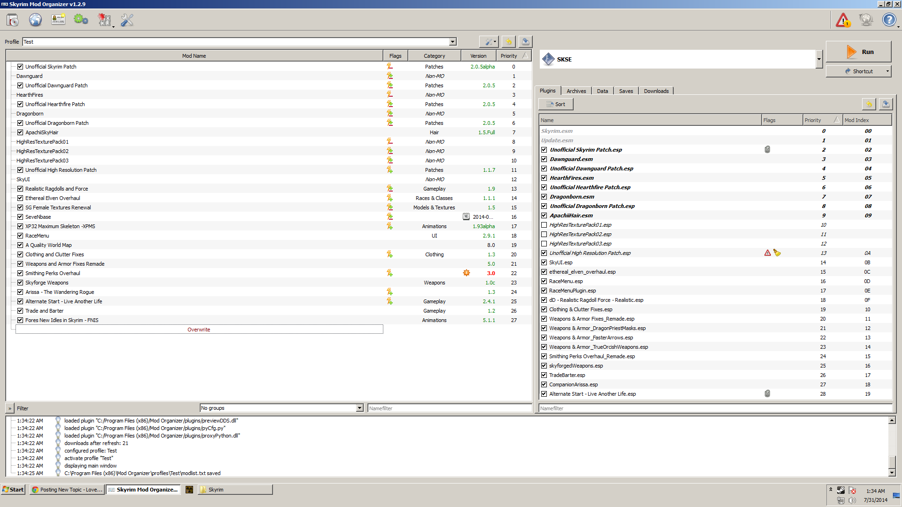Click the Sort plugins button

point(556,104)
